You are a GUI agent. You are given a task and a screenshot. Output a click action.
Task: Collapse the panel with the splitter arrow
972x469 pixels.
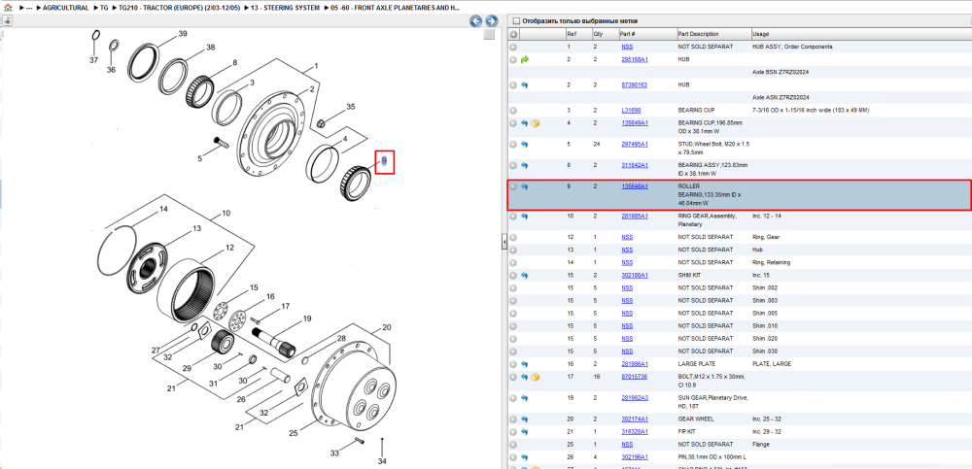503,242
